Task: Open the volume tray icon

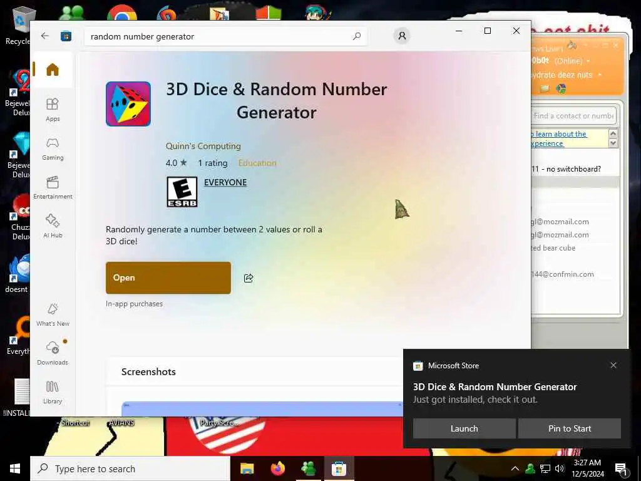Action: [x=560, y=468]
